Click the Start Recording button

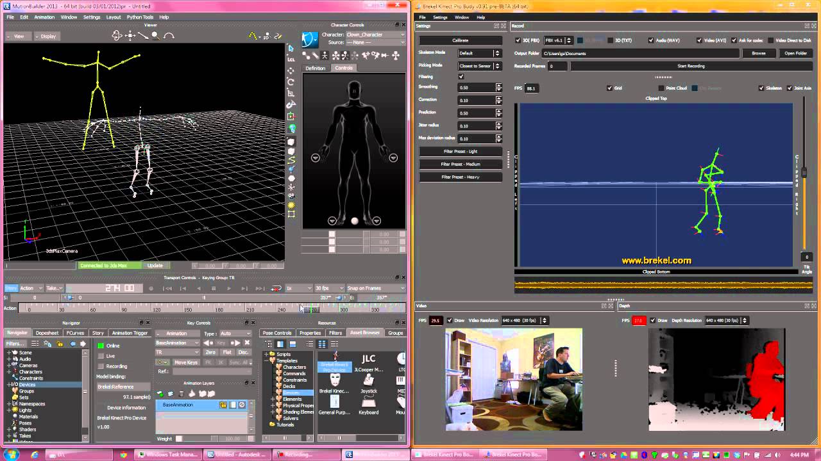click(x=691, y=66)
